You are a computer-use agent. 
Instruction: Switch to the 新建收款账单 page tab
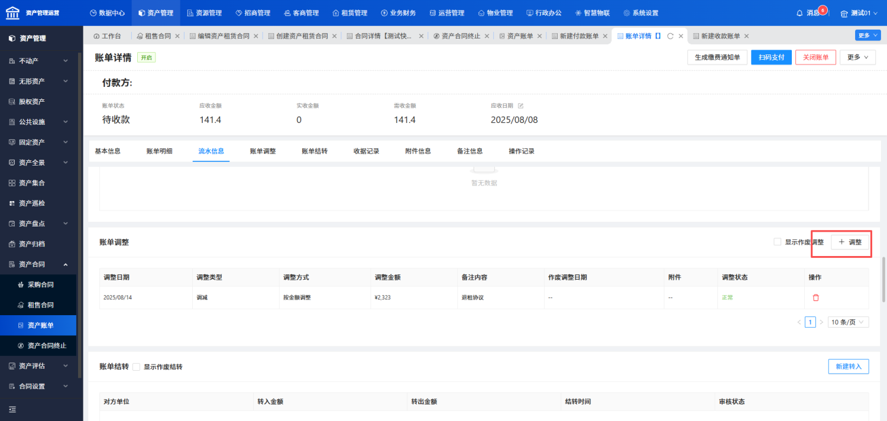coord(716,36)
